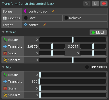Viewport: 109px width, 100px height.
Task: Click the Offset Translate X value 3.6379
Action: tap(32, 47)
